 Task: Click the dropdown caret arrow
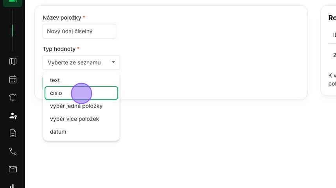click(113, 62)
